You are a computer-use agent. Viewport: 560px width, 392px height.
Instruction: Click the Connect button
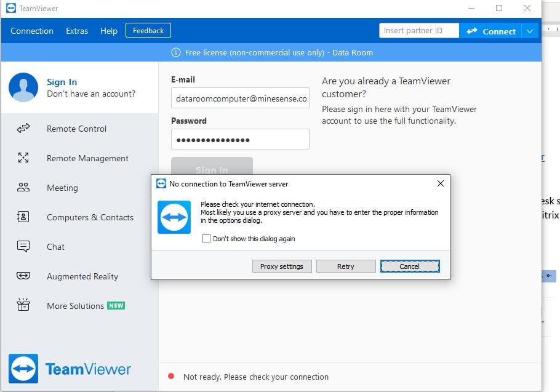490,31
